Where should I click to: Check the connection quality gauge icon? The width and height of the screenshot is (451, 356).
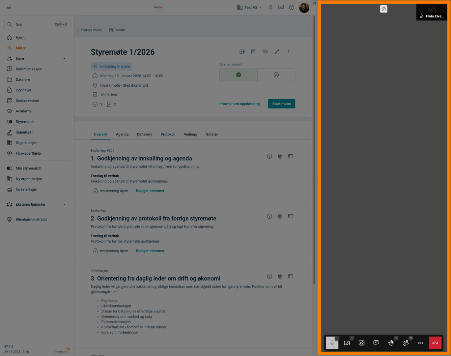(384, 9)
